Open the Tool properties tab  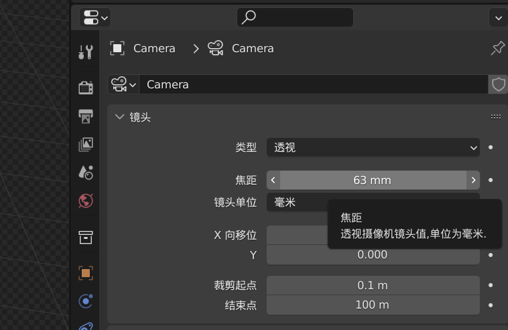[x=86, y=52]
